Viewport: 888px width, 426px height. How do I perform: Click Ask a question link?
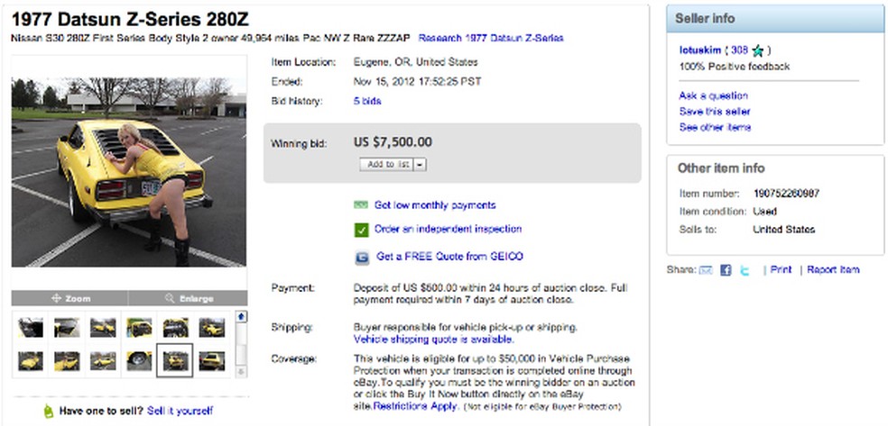(713, 95)
